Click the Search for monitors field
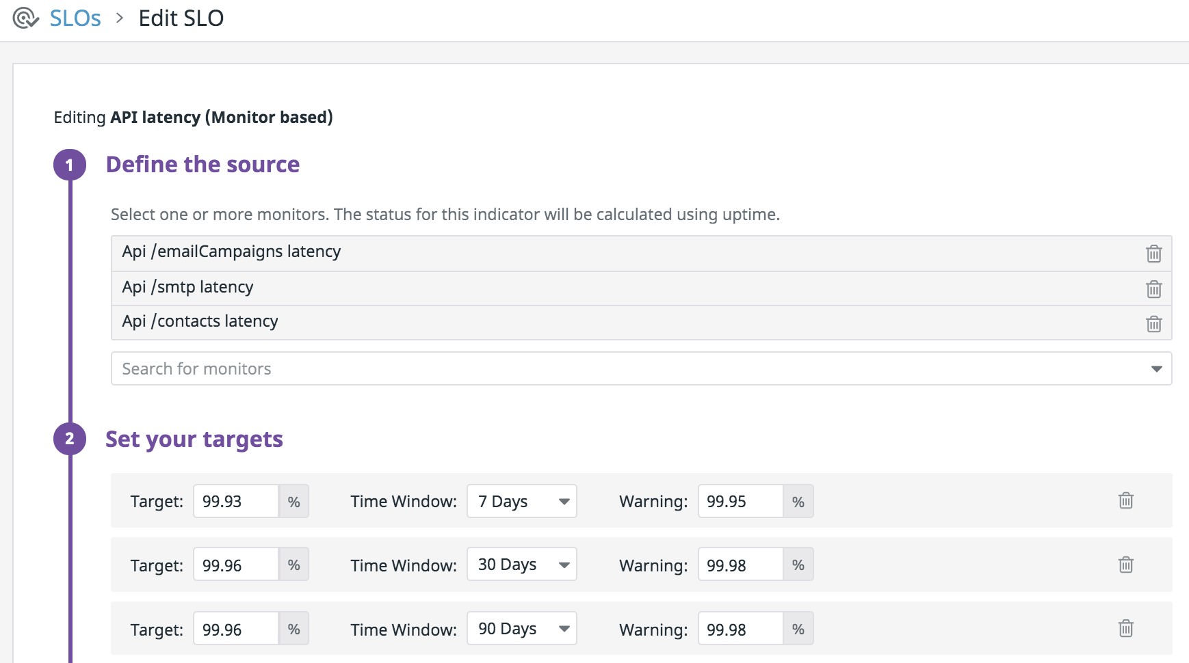 [x=616, y=369]
